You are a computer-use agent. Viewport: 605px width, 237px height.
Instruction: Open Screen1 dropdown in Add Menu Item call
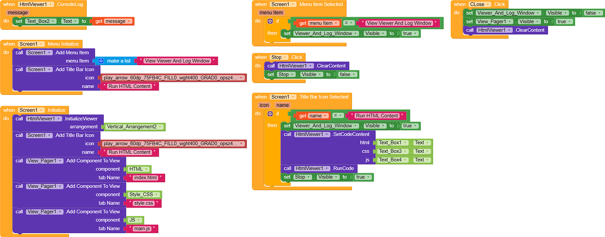coord(39,52)
